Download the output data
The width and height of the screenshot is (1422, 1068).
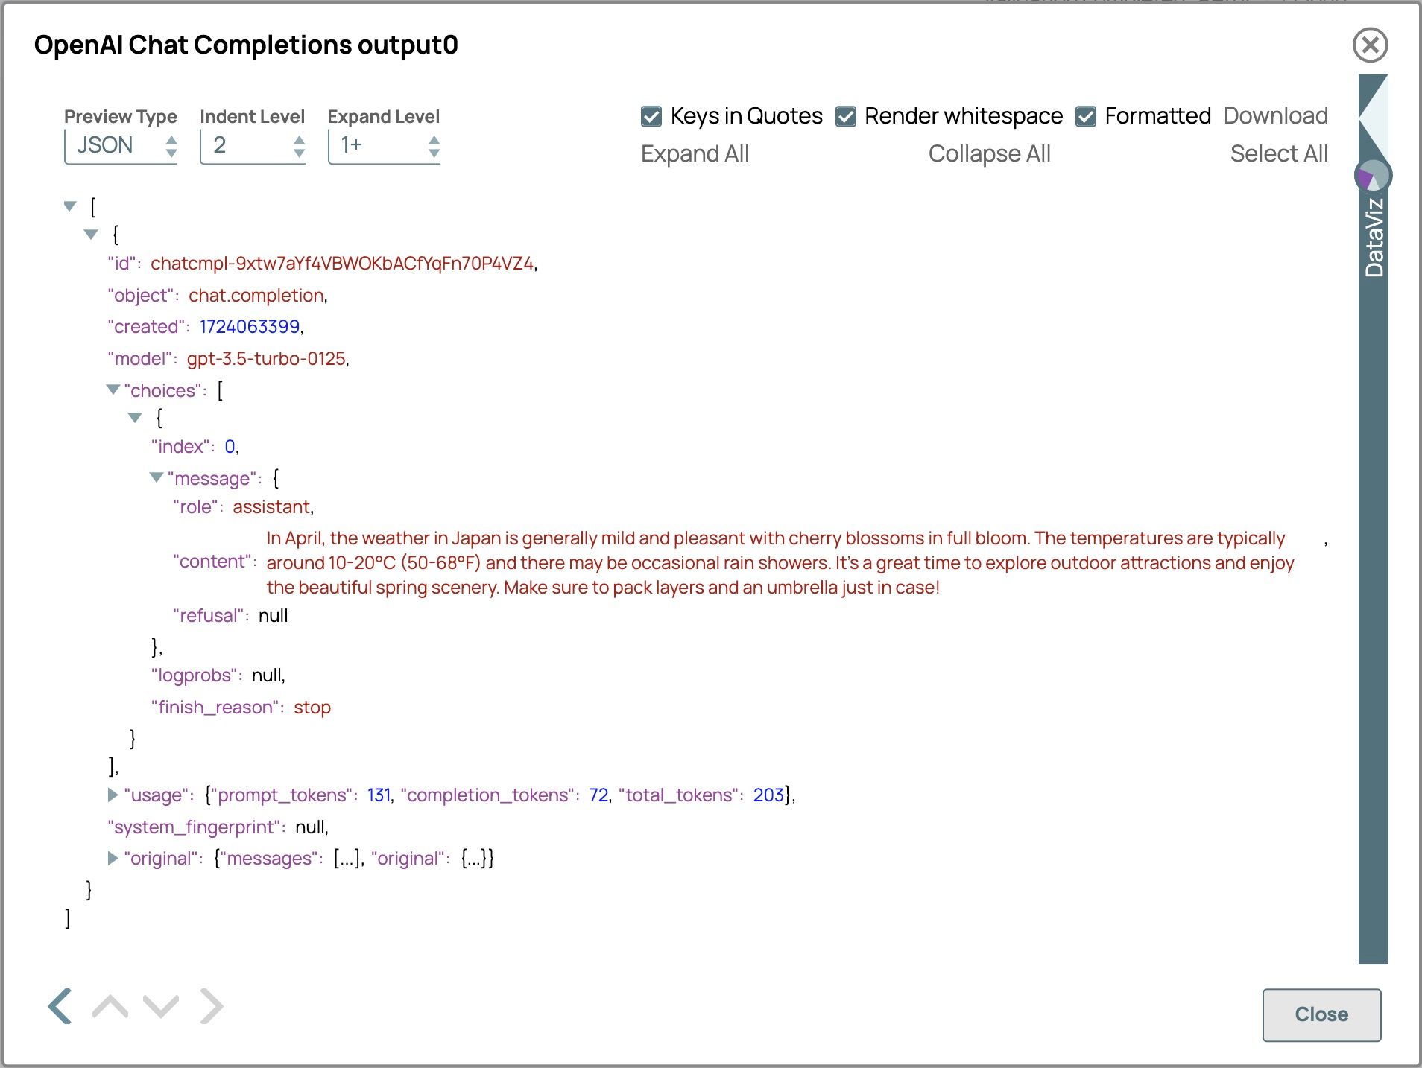[x=1275, y=115]
